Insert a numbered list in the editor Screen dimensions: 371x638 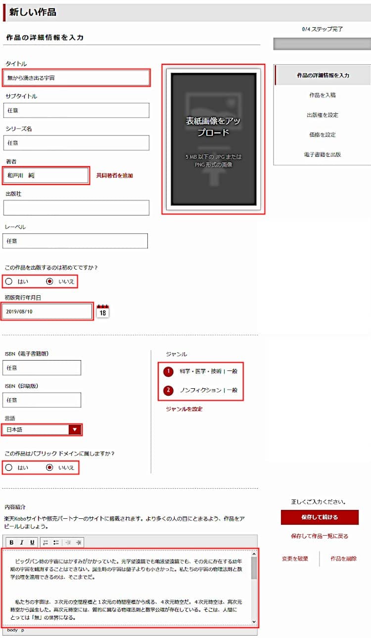click(x=46, y=542)
